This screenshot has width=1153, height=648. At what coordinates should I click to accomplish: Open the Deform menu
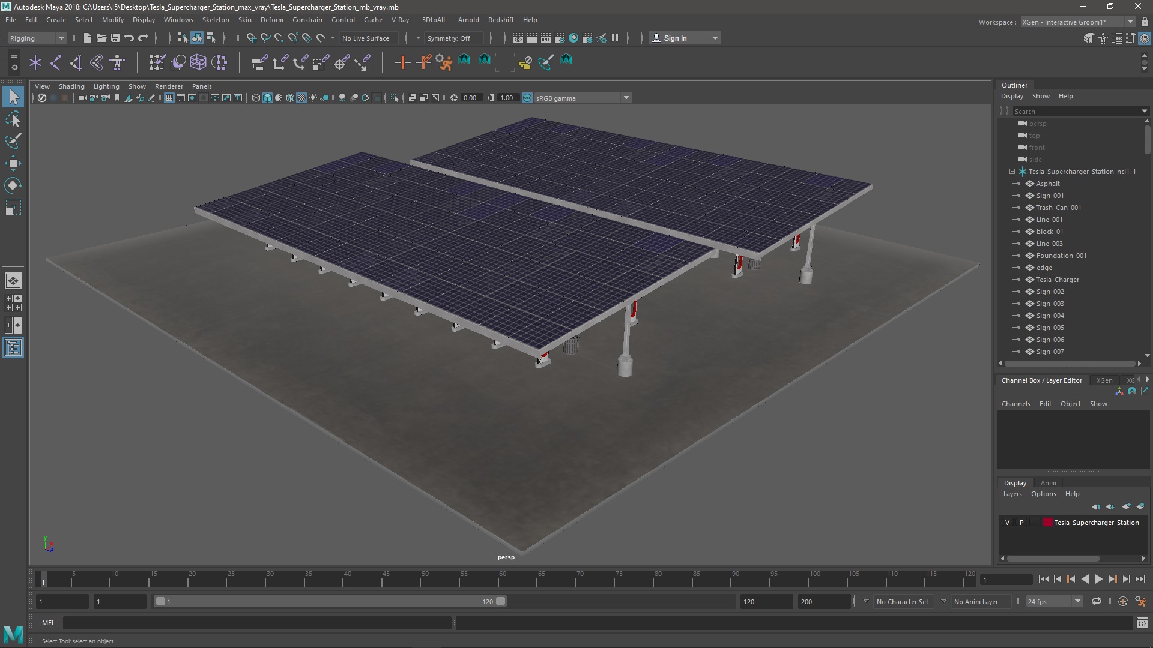click(x=271, y=20)
